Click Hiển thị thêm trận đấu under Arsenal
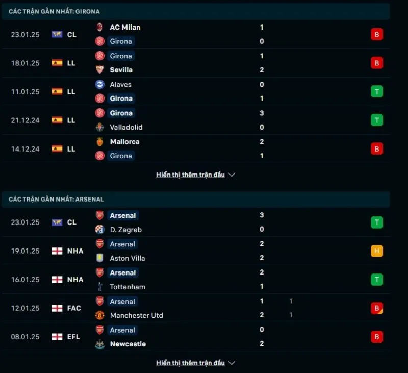Screen dimensions: 408x373 tap(190, 363)
